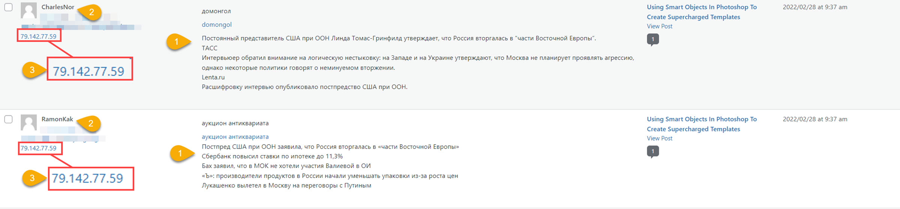Click View Post in the first row
The image size is (900, 209).
[660, 26]
